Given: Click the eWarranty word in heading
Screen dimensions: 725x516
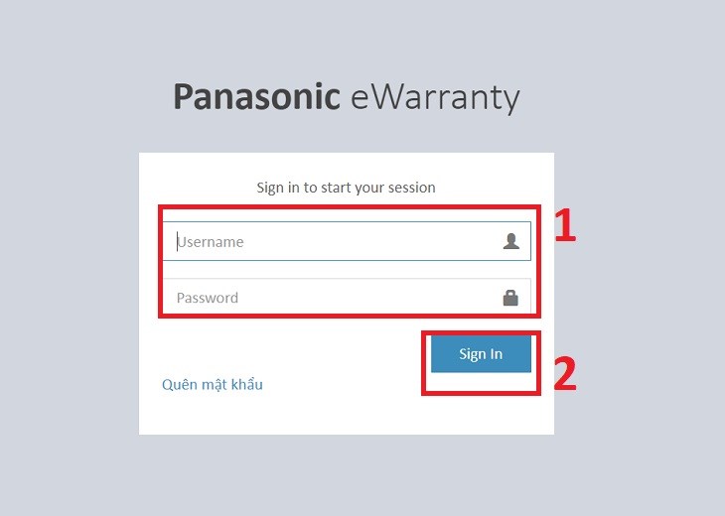Looking at the screenshot, I should [x=435, y=97].
